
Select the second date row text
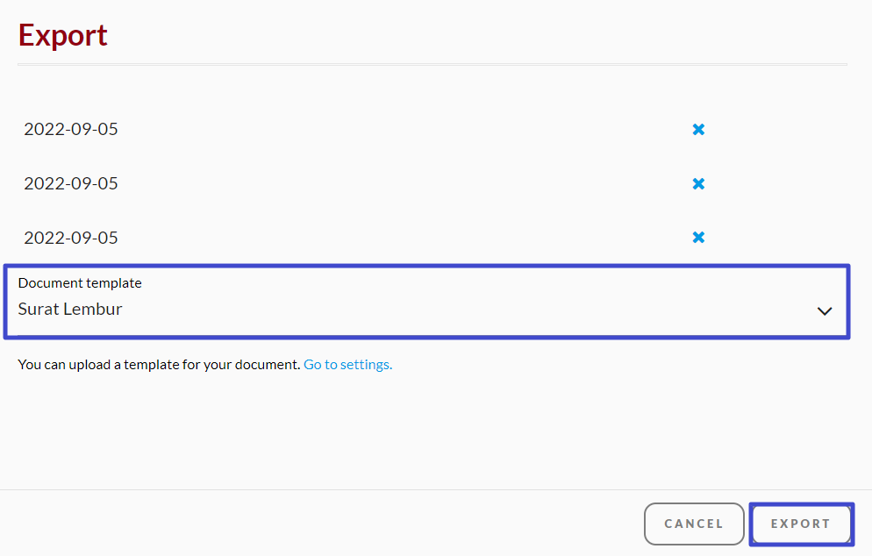pos(71,184)
